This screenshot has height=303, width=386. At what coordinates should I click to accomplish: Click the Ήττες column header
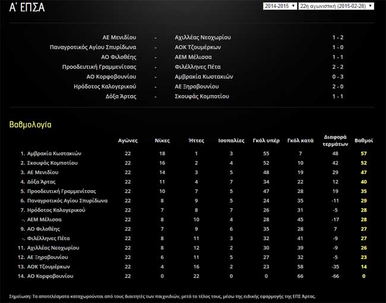click(196, 141)
